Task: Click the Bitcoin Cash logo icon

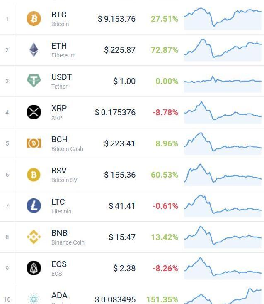Action: point(34,143)
